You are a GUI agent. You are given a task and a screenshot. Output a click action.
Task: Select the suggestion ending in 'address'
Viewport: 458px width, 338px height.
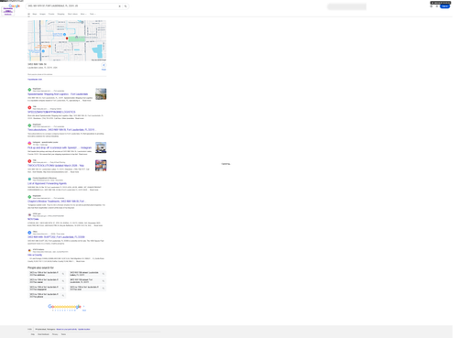[x=47, y=274]
